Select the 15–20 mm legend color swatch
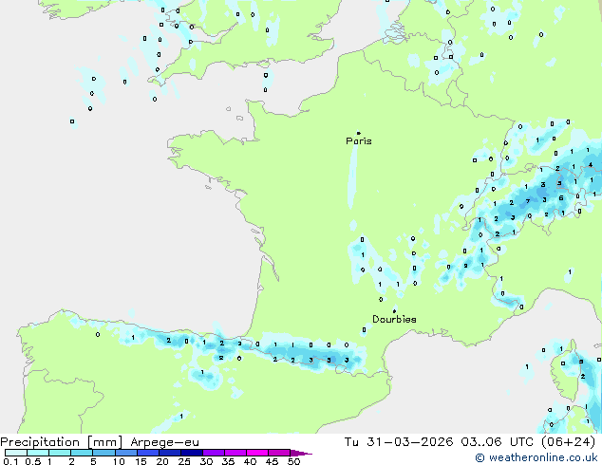Screen dimensions: 602x465 coord(148,453)
